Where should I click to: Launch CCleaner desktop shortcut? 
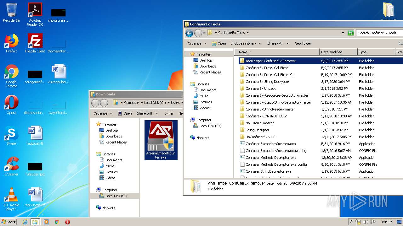11,166
